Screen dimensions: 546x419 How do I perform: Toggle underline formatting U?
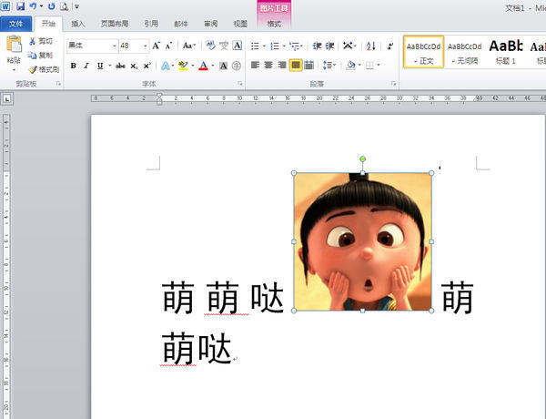pyautogui.click(x=100, y=66)
